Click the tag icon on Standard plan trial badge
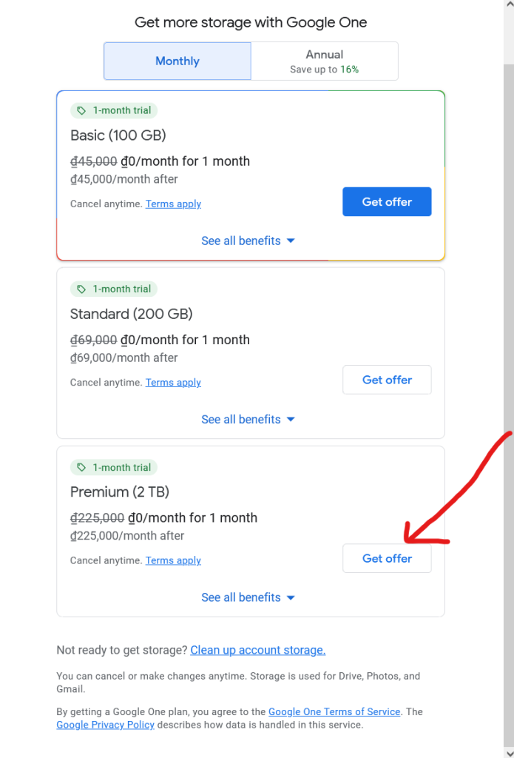 (x=81, y=289)
